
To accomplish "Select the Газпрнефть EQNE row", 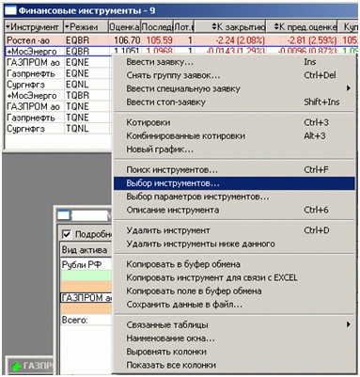I will click(58, 73).
